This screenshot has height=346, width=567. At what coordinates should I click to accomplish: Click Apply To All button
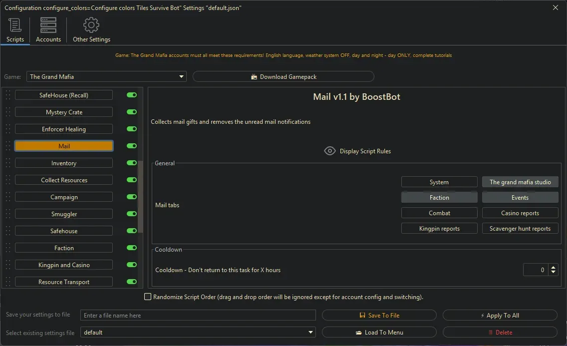click(x=500, y=315)
